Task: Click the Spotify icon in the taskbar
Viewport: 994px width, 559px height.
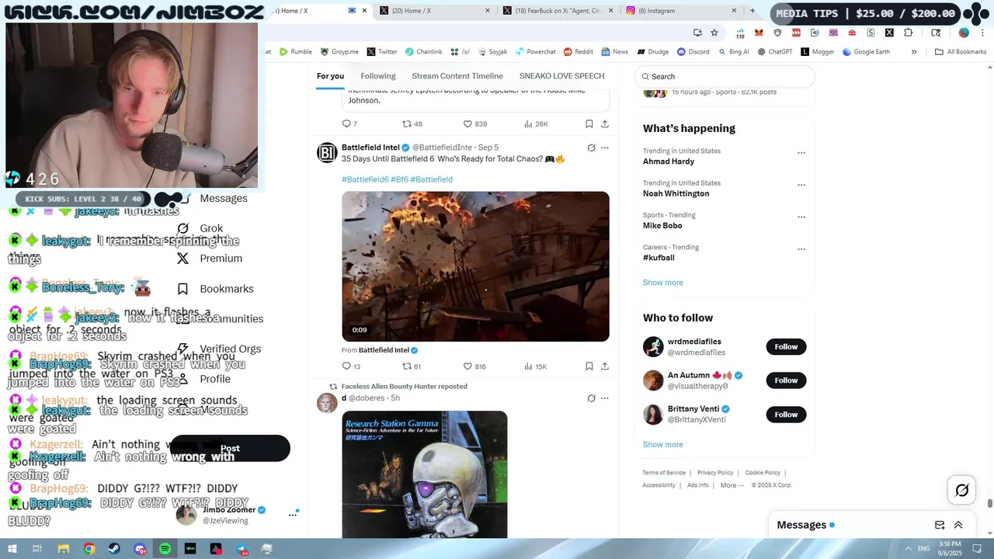Action: tap(165, 549)
